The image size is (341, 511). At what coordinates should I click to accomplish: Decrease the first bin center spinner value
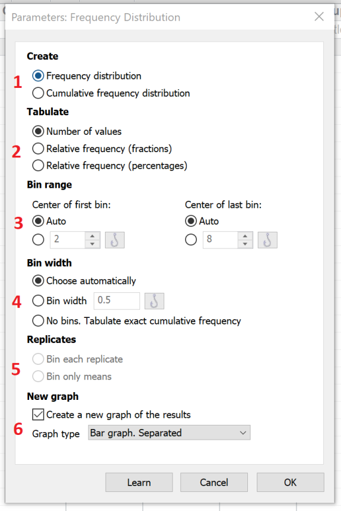pos(93,244)
